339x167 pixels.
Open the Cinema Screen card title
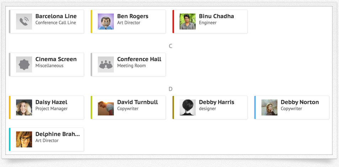[x=56, y=59]
